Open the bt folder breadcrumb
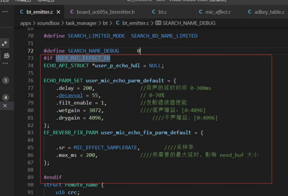Viewport: 288px width, 196px height. click(105, 23)
